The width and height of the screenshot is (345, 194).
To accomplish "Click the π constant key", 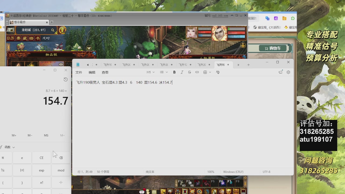I will [x=3, y=158].
